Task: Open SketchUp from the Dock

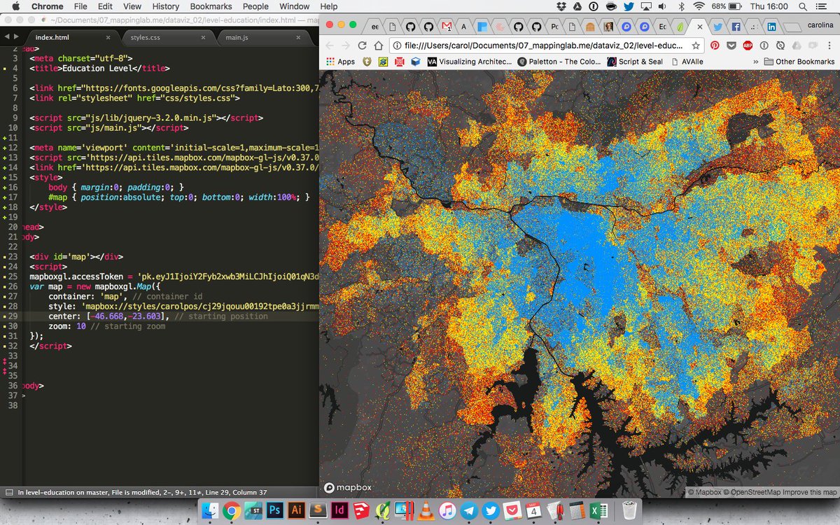Action: coord(361,510)
